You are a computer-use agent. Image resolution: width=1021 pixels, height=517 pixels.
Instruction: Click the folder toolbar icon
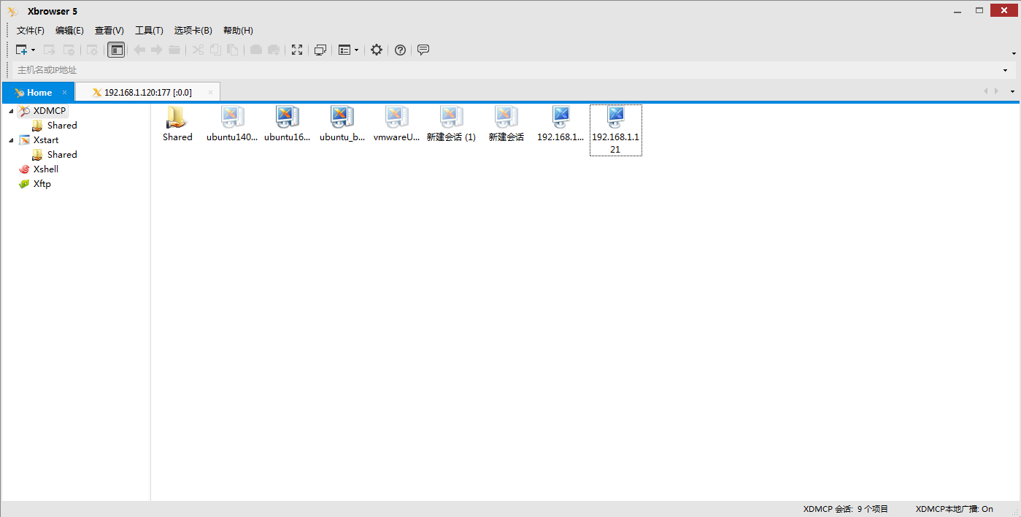(x=174, y=50)
